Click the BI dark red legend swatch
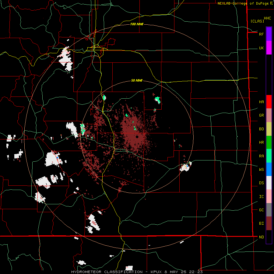Screen dimensions: 274x274 (269, 223)
